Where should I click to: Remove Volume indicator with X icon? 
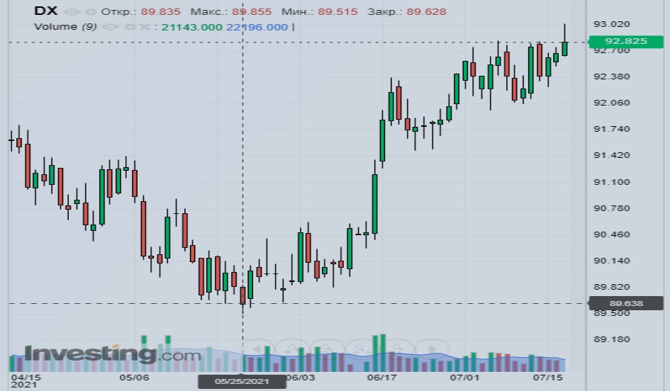tap(145, 28)
